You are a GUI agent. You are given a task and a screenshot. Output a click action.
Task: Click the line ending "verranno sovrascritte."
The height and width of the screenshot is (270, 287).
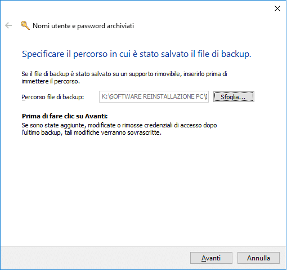pyautogui.click(x=92, y=132)
